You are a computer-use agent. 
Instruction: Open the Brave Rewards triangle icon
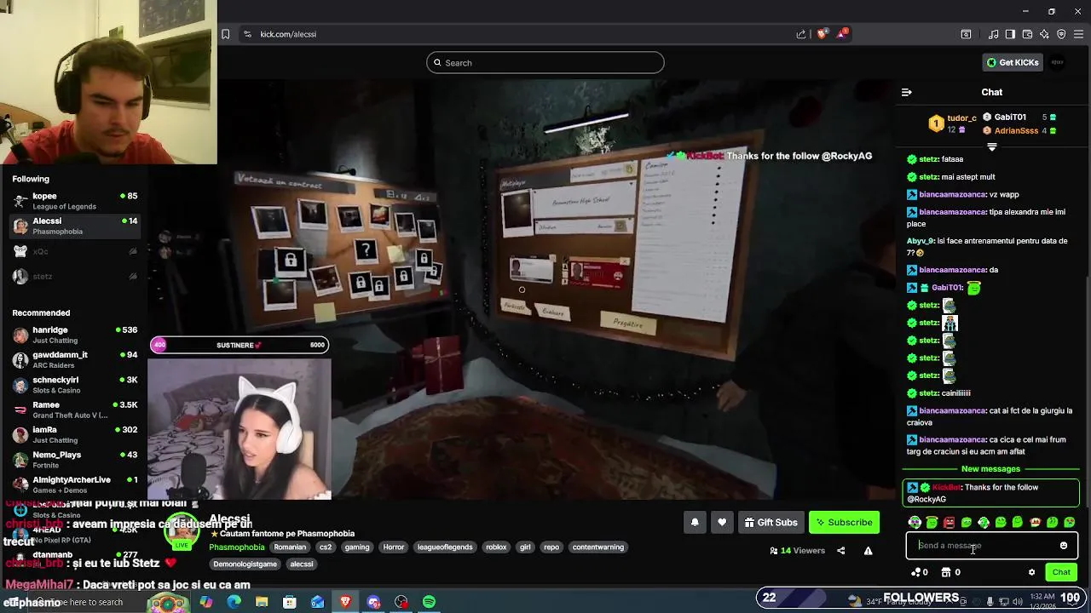click(x=842, y=34)
